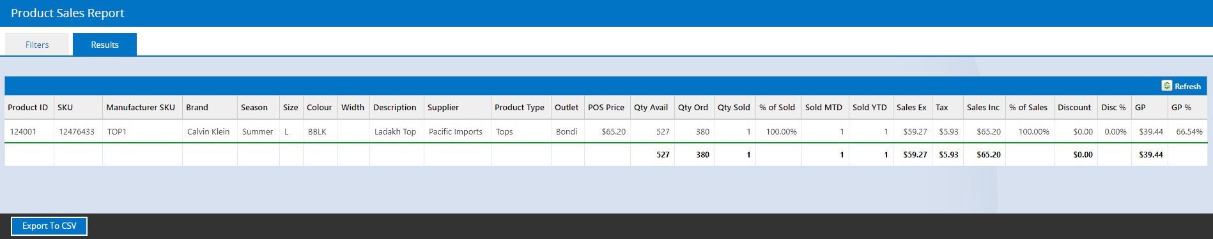Select product ID 124001 cell
1213x239 pixels.
click(29, 131)
